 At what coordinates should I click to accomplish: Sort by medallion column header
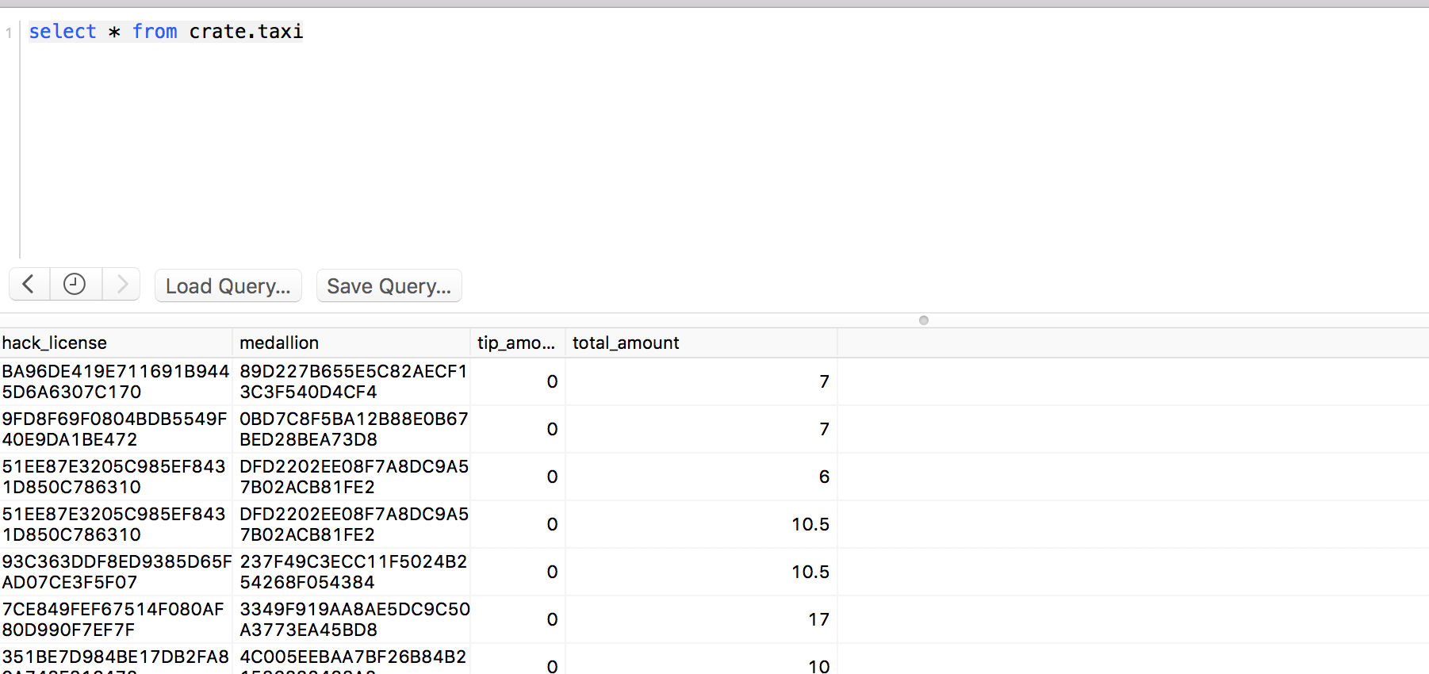[x=351, y=343]
